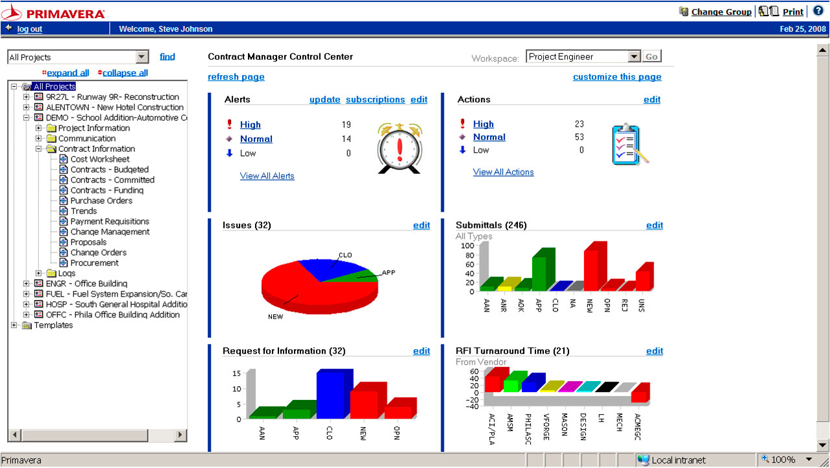830x468 pixels.
Task: Click the zoom magnifier icon in status bar
Action: point(765,460)
